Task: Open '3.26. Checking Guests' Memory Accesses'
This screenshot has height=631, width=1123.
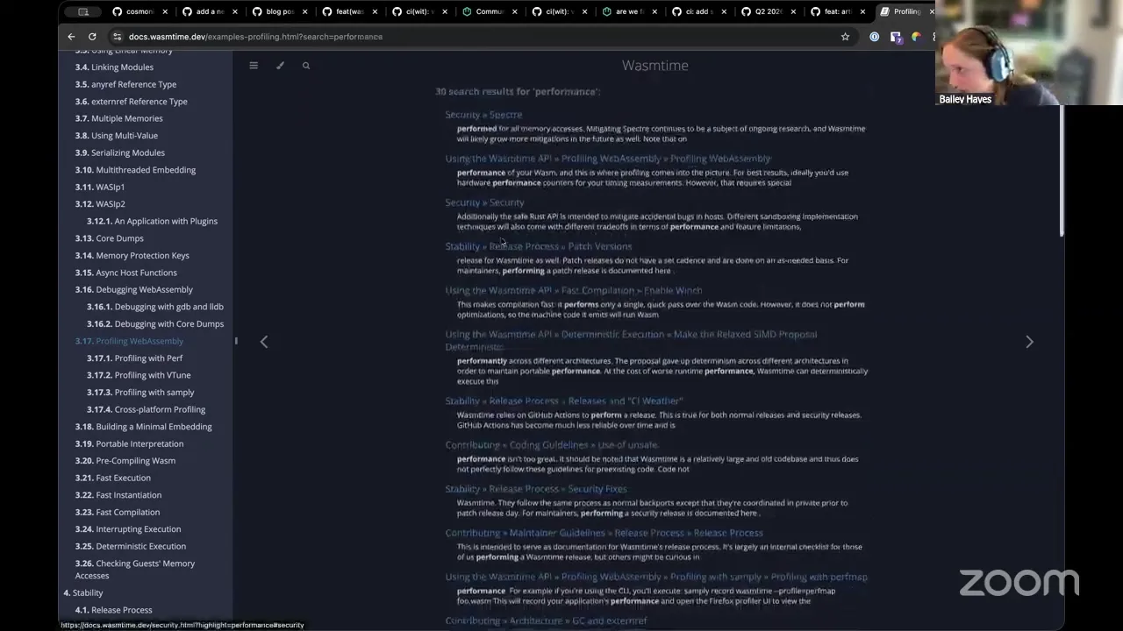Action: point(134,570)
